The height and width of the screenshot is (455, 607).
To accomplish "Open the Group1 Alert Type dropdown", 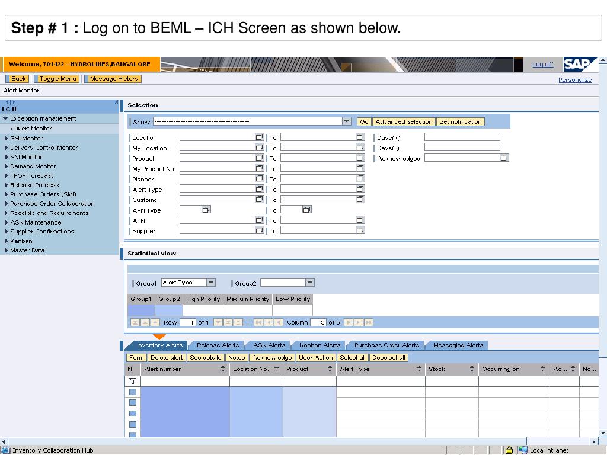I will pyautogui.click(x=211, y=283).
